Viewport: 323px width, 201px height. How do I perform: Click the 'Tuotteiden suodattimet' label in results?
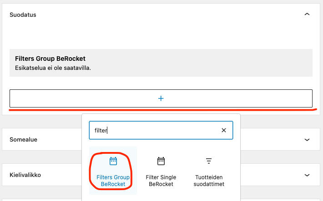[209, 181]
